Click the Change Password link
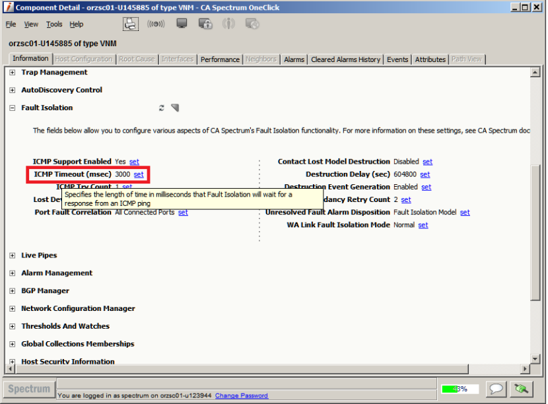 pyautogui.click(x=241, y=395)
